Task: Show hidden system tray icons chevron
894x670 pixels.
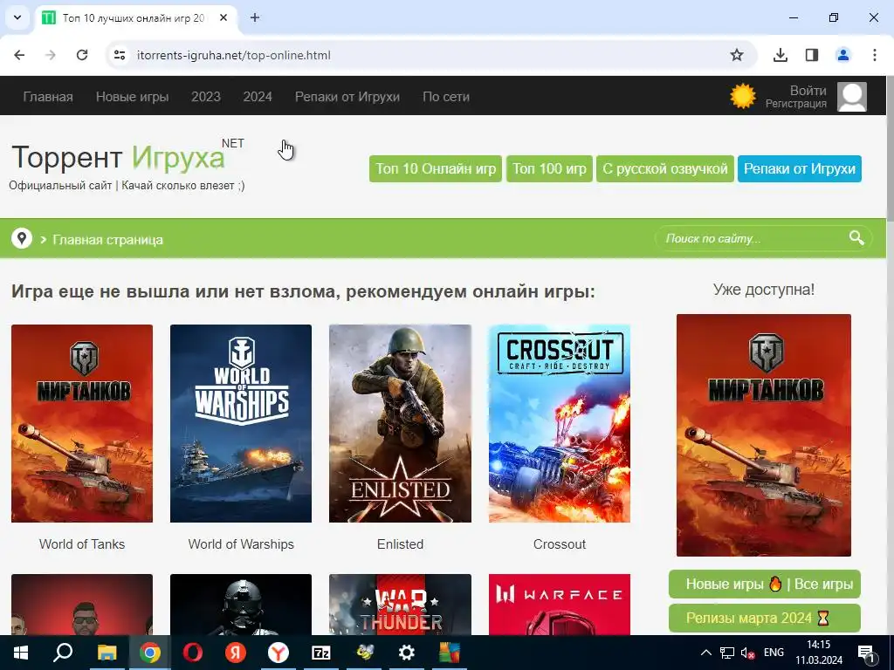Action: tap(705, 653)
